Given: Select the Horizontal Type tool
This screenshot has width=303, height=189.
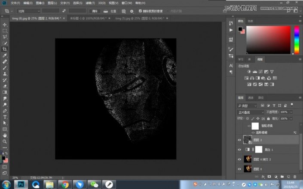Looking at the screenshot, I should coord(5,117).
